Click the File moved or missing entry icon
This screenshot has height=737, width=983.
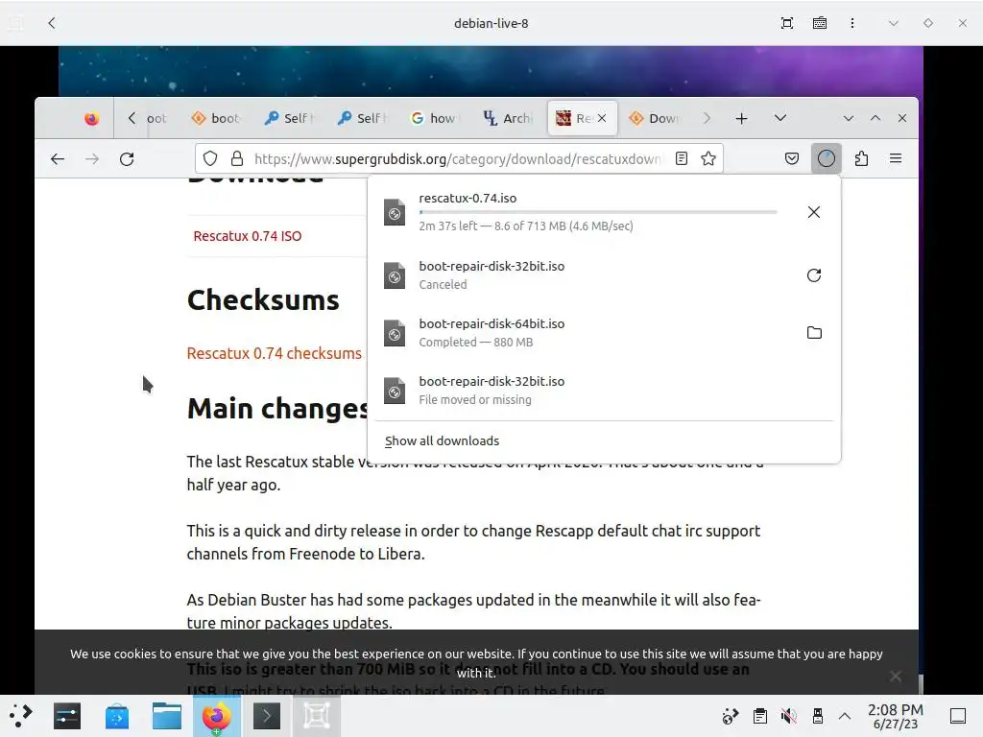[x=395, y=391]
